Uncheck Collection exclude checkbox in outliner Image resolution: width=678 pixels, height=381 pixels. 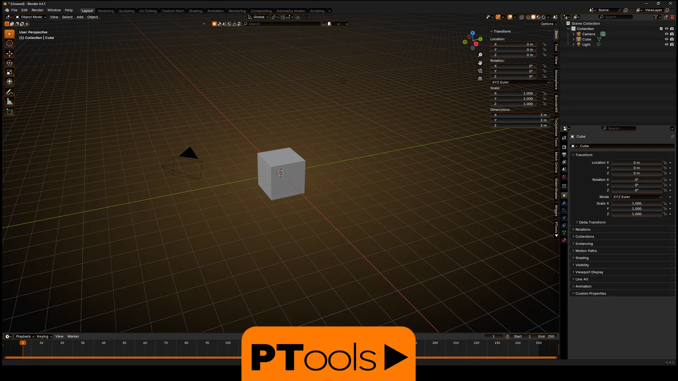click(x=661, y=29)
